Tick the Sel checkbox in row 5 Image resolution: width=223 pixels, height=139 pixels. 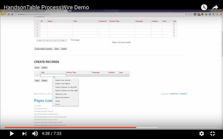click(x=174, y=36)
